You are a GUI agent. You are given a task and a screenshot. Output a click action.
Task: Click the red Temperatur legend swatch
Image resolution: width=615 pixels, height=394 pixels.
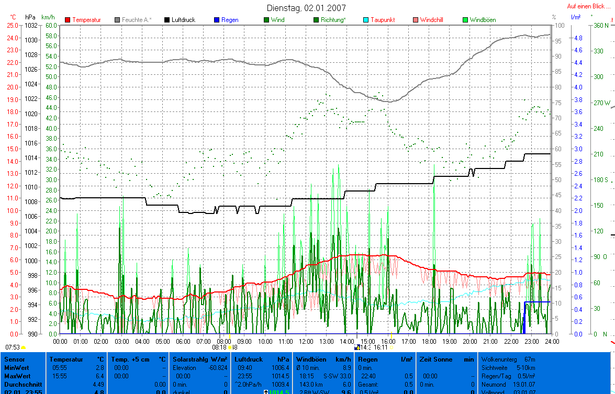68,20
